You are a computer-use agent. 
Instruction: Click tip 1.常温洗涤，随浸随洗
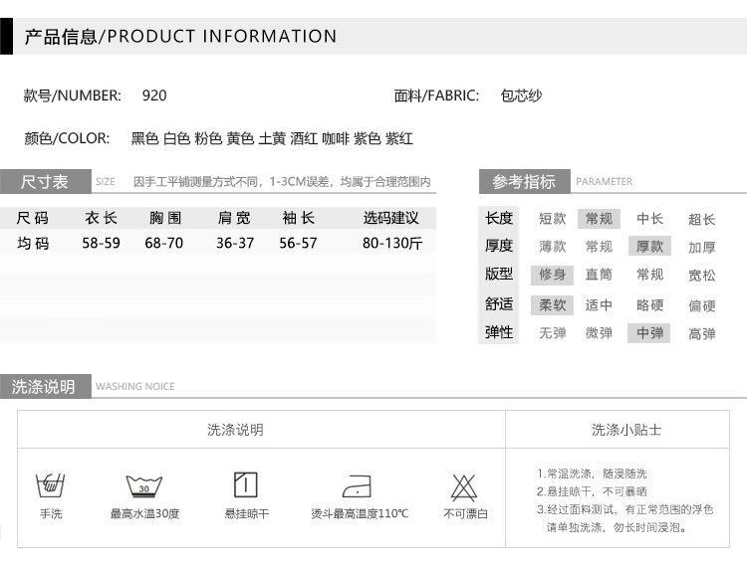(592, 473)
